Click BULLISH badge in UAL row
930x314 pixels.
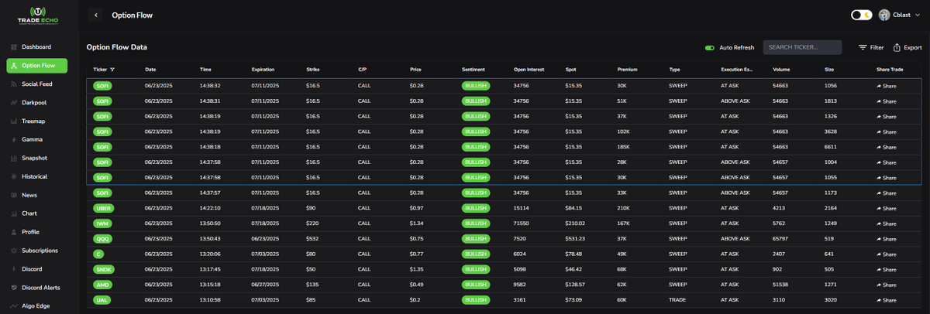pyautogui.click(x=476, y=299)
